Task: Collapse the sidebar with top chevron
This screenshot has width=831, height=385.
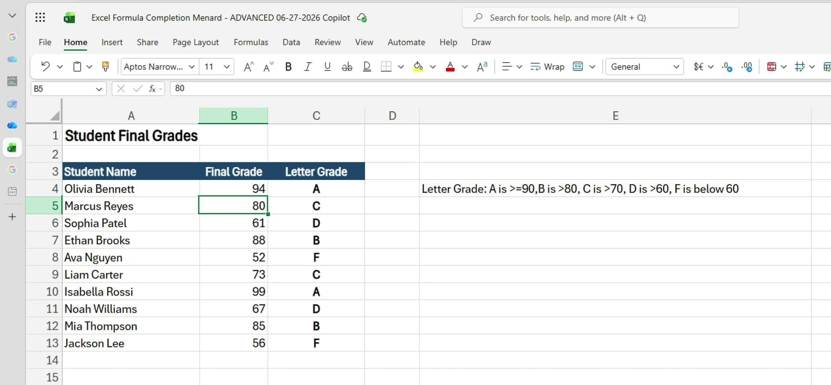Action: (x=12, y=16)
